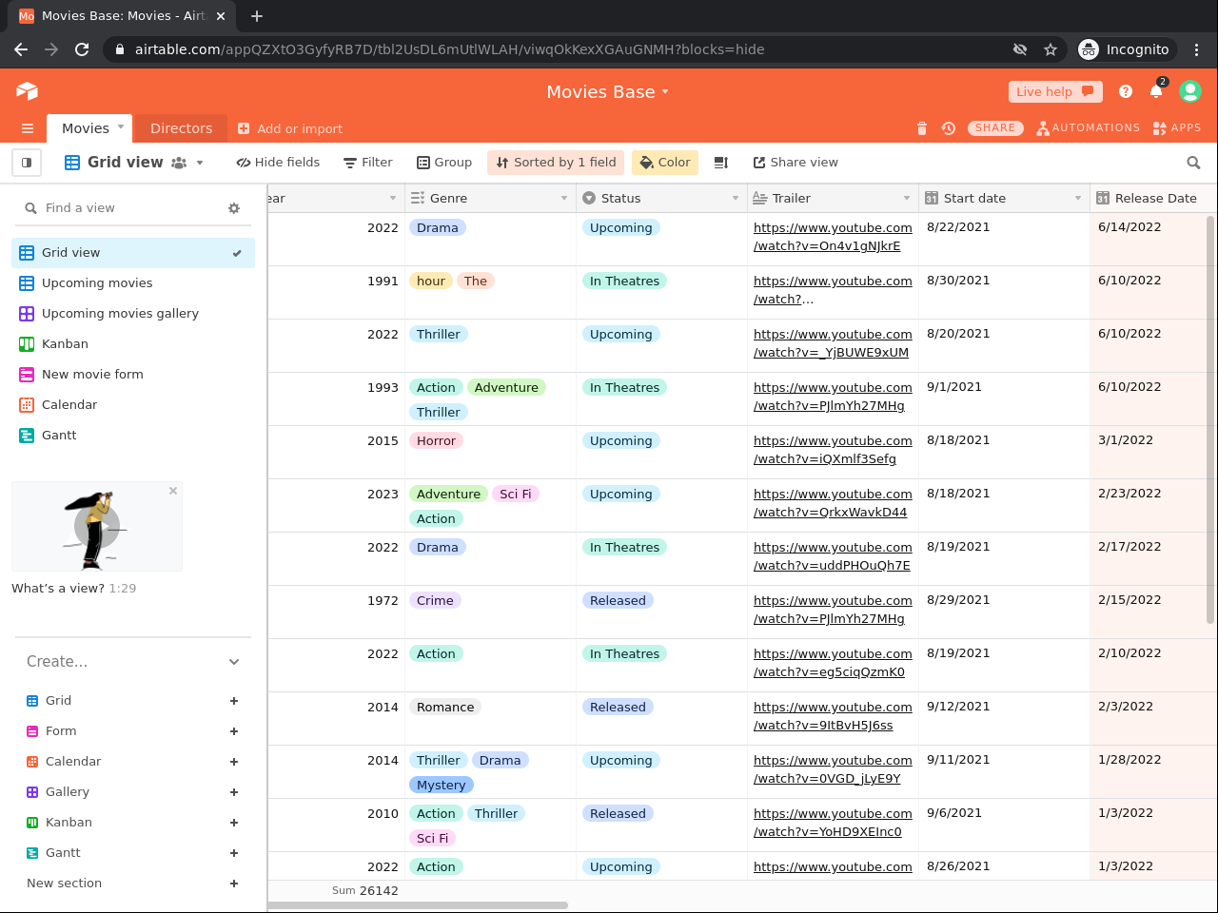
Task: Click the Horror genre tag
Action: click(436, 441)
